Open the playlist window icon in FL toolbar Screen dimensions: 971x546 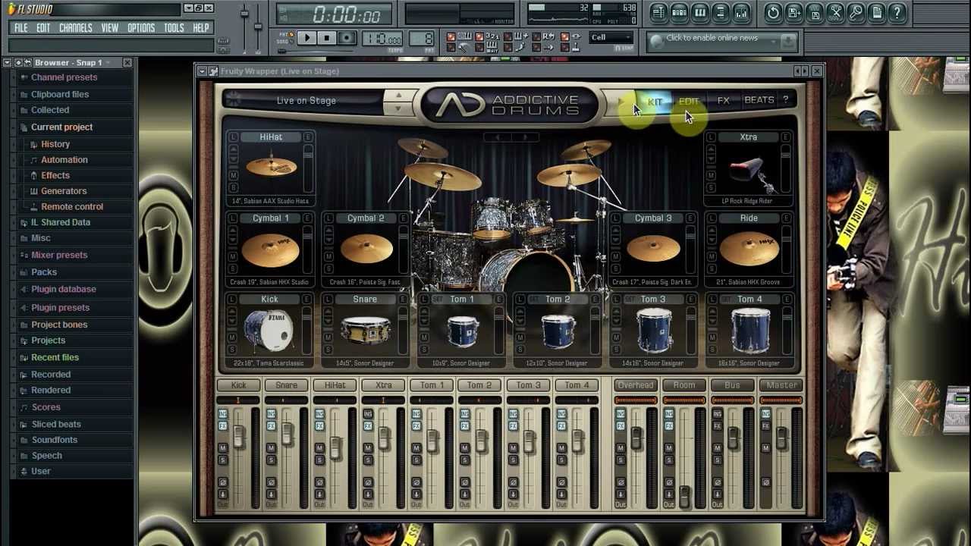click(x=658, y=13)
